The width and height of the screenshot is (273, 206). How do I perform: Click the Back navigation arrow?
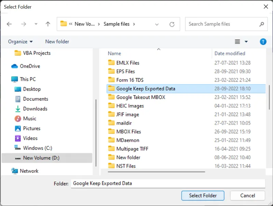[9, 24]
